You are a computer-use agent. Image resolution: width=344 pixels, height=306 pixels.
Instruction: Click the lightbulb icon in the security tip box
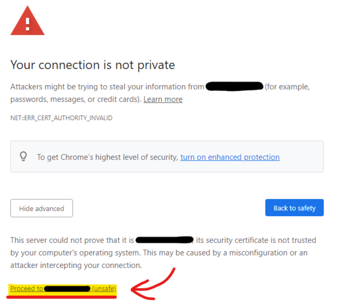[x=24, y=156]
